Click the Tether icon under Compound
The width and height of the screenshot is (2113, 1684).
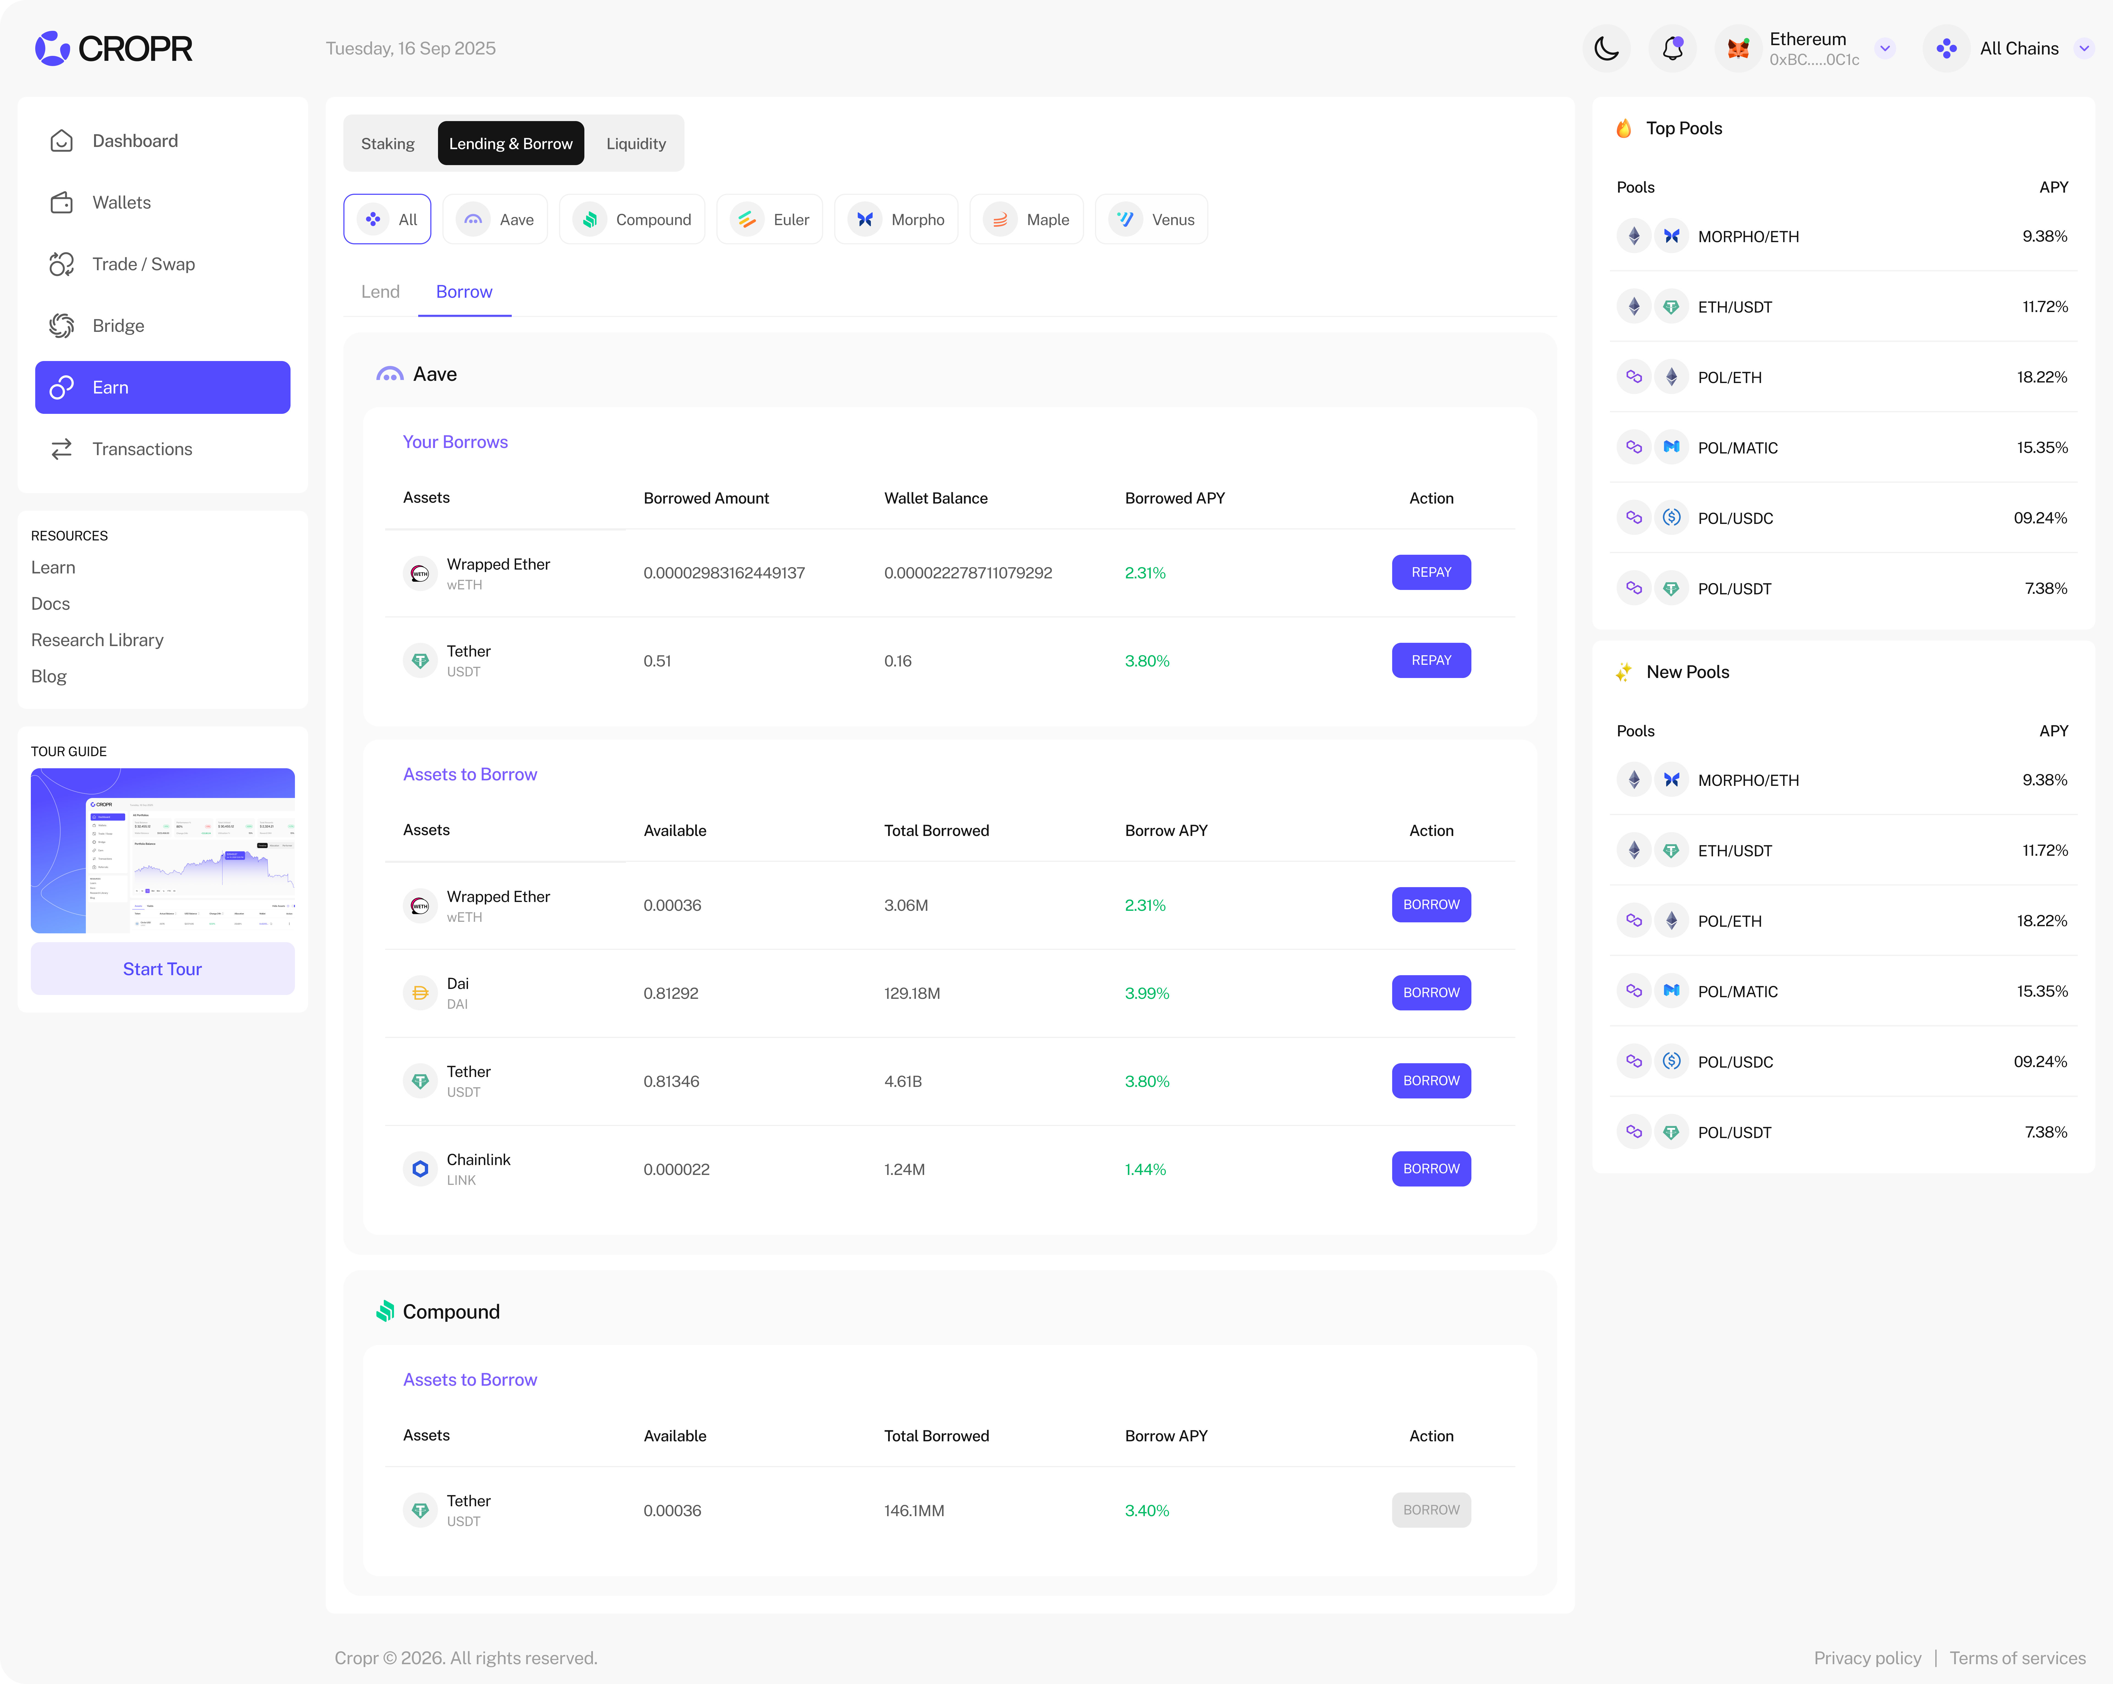(x=420, y=1510)
